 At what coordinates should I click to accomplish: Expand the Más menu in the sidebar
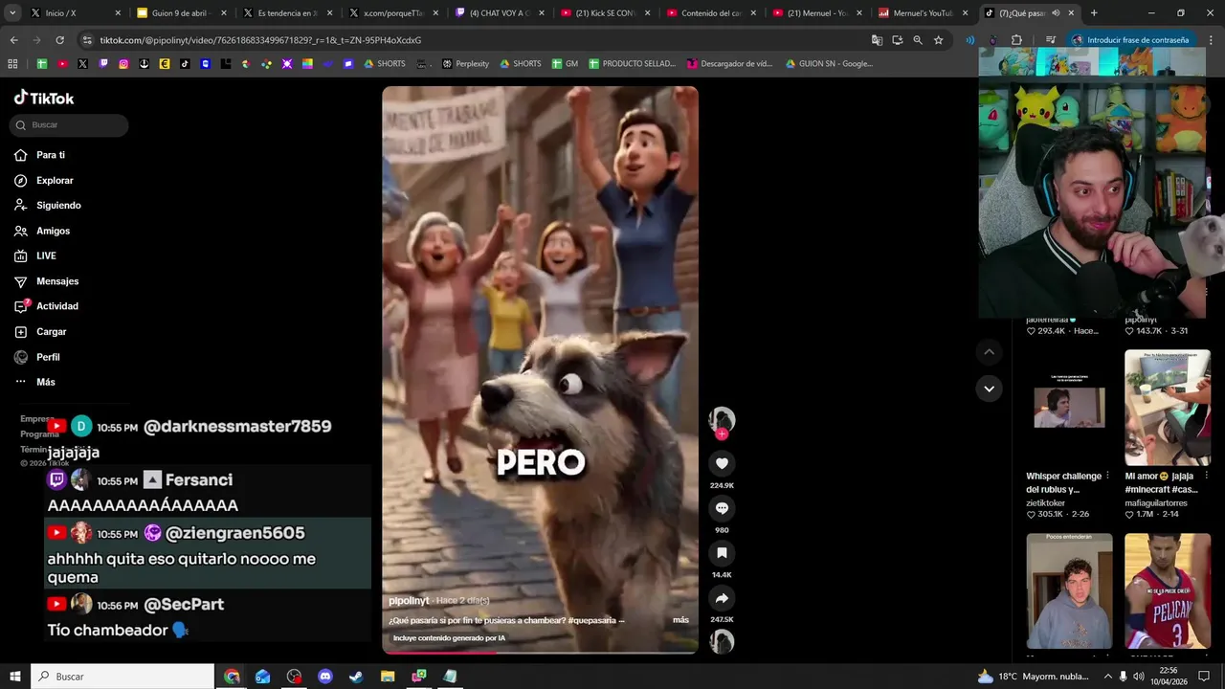[34, 382]
